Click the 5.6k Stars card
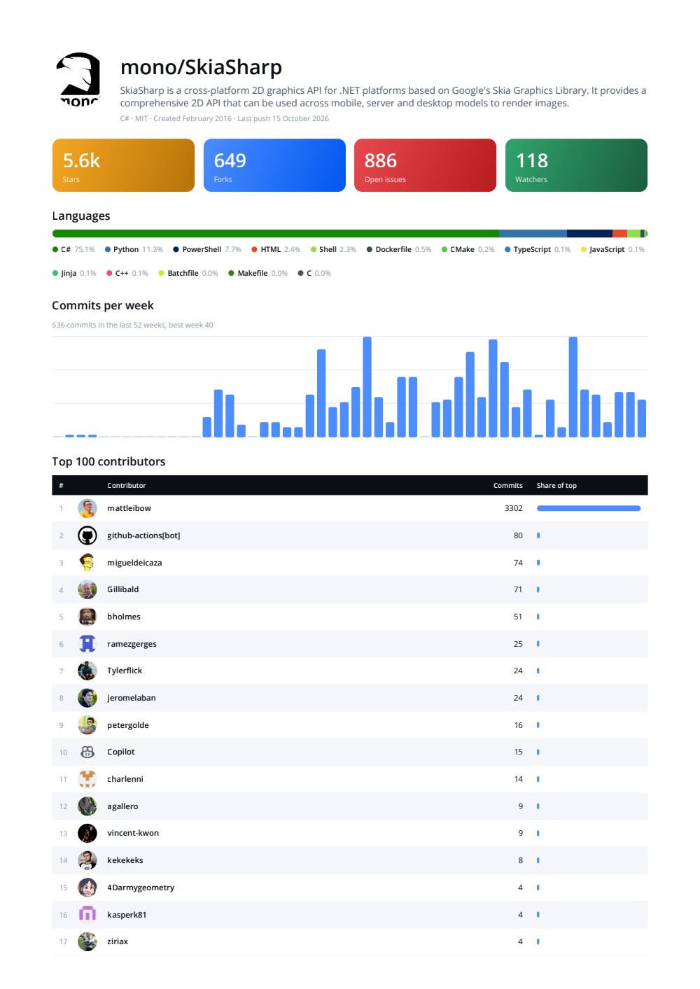 (x=123, y=165)
